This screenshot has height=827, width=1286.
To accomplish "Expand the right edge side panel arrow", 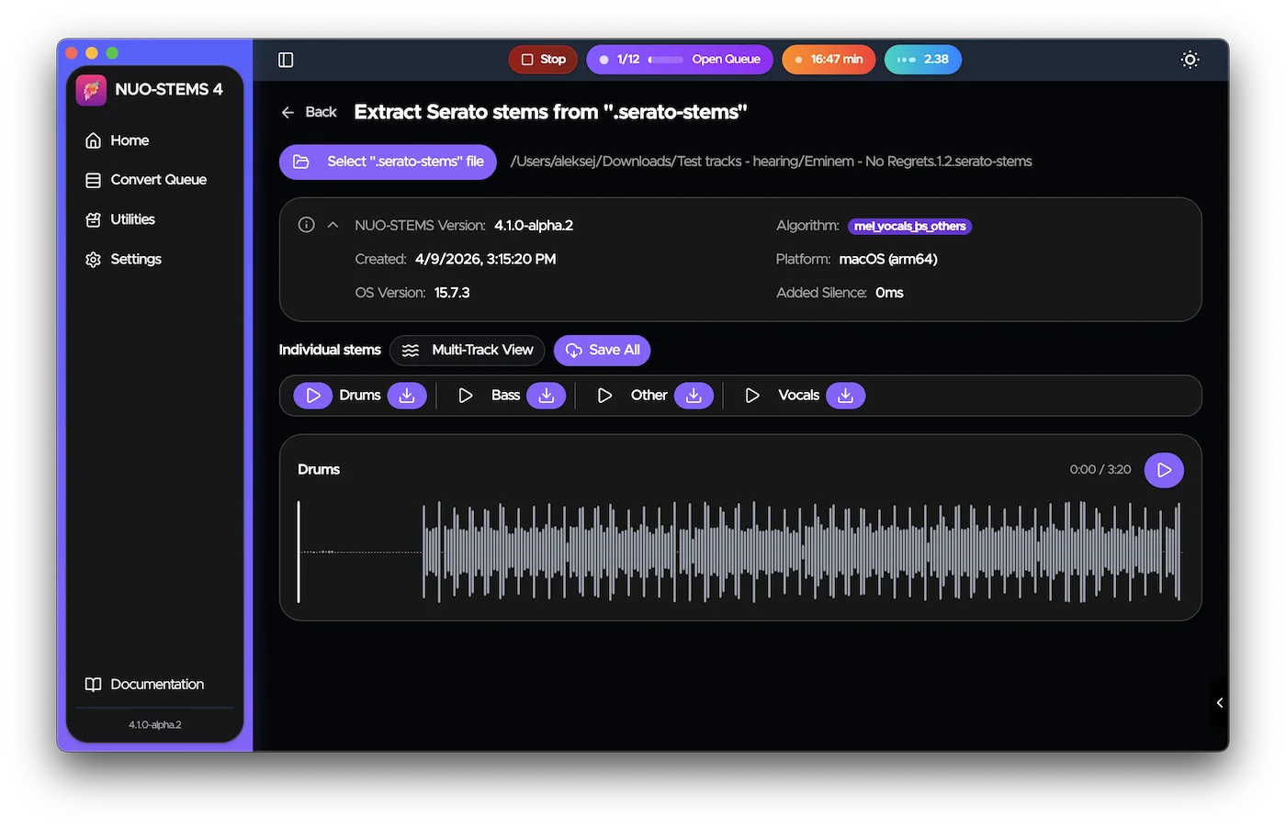I will coord(1219,703).
